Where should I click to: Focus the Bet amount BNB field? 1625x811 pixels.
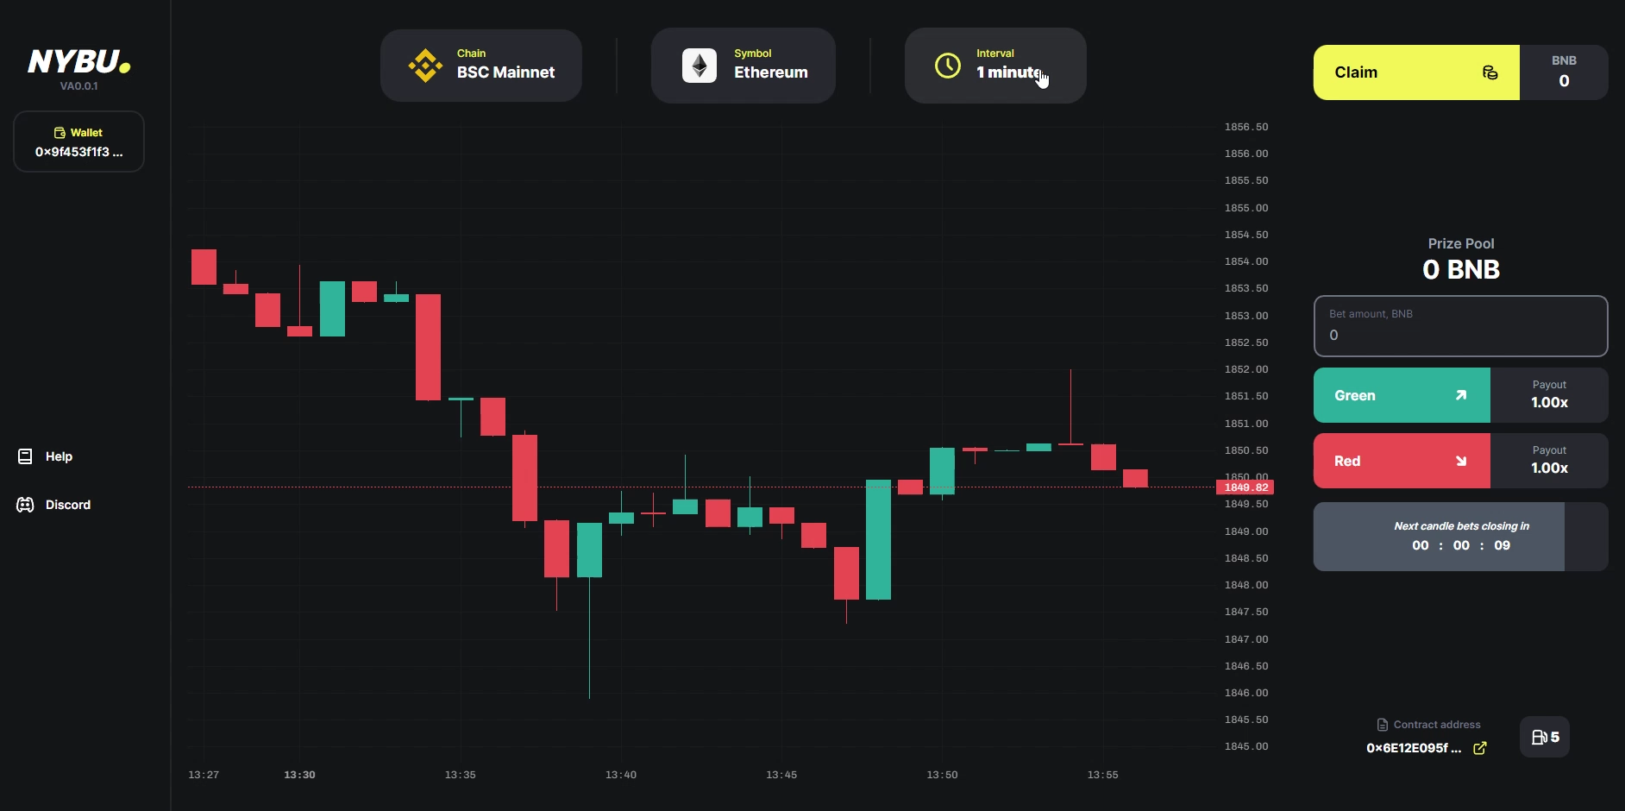[1460, 334]
